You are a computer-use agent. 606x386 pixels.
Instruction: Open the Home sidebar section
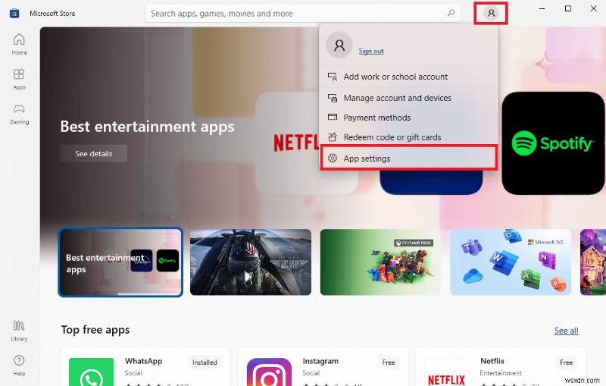(19, 44)
